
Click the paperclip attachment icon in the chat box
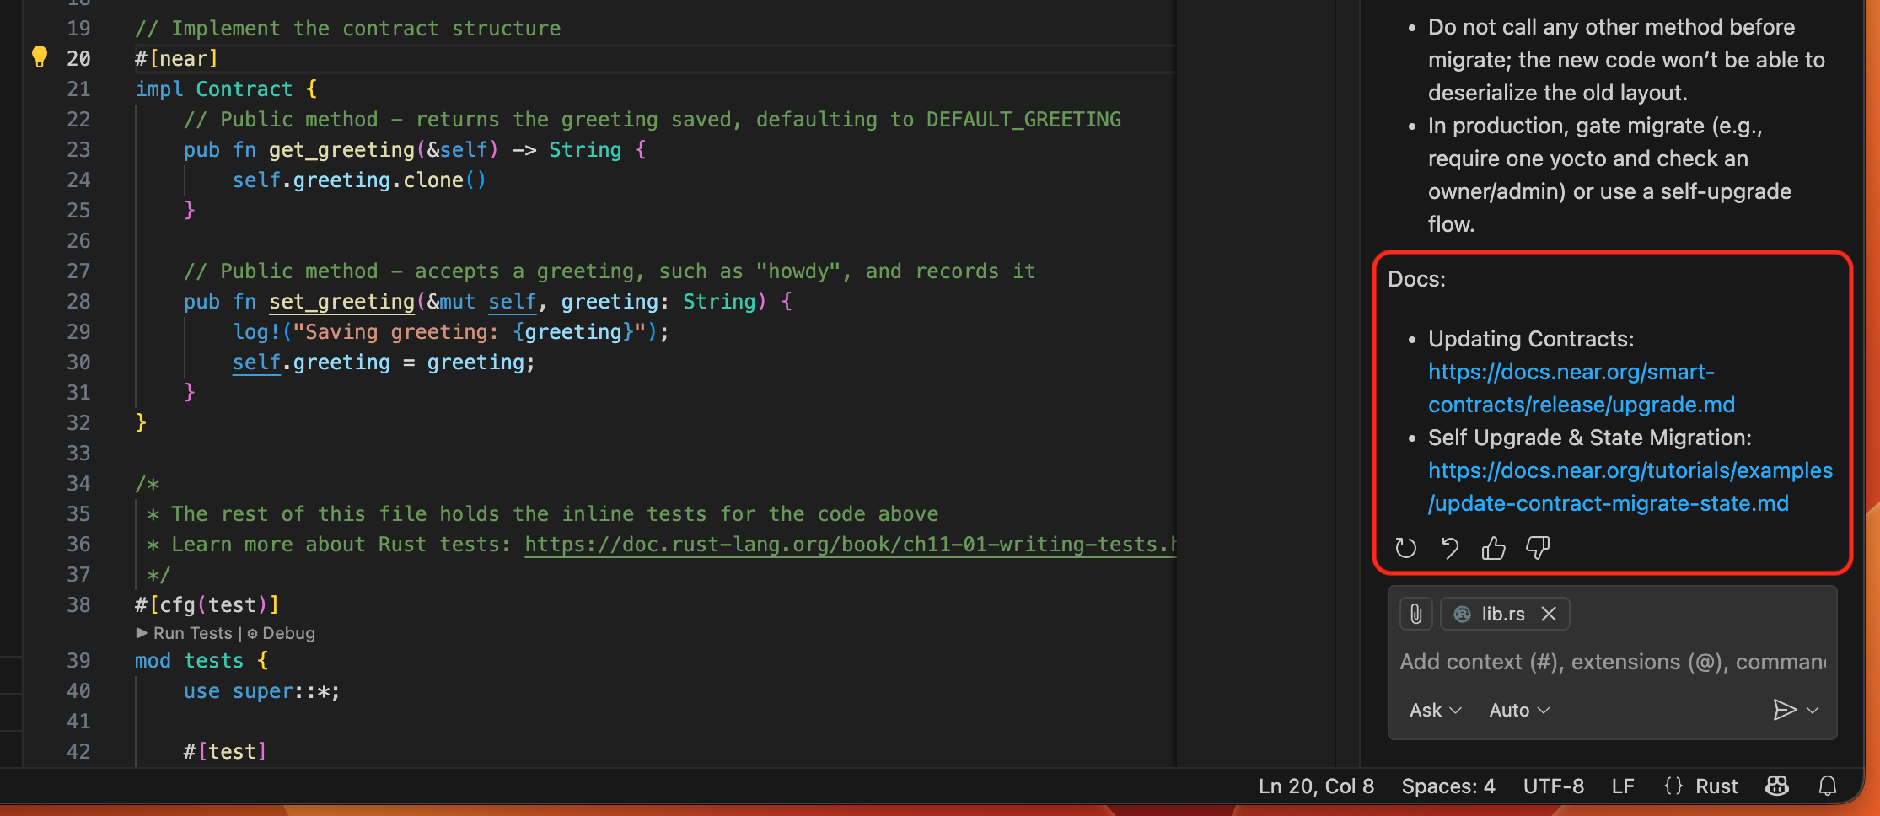coord(1415,614)
